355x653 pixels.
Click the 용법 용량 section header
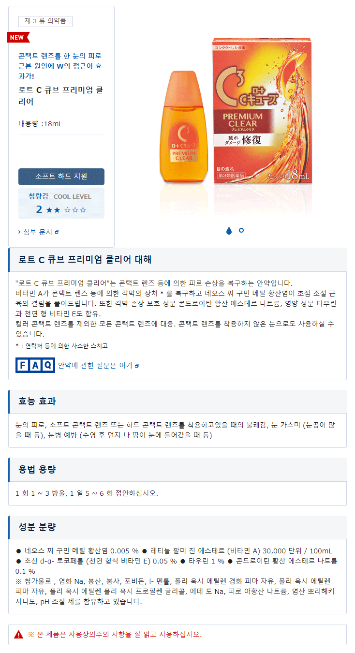click(177, 470)
